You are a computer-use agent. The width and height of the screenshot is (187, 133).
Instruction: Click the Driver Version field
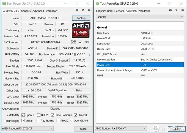tap(56, 84)
